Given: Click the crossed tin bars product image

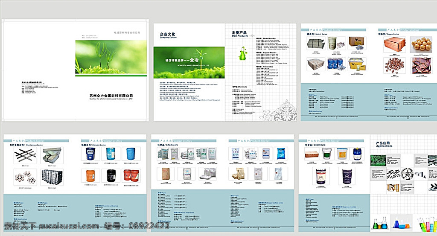Looking at the screenshot, I should [x=25, y=155].
